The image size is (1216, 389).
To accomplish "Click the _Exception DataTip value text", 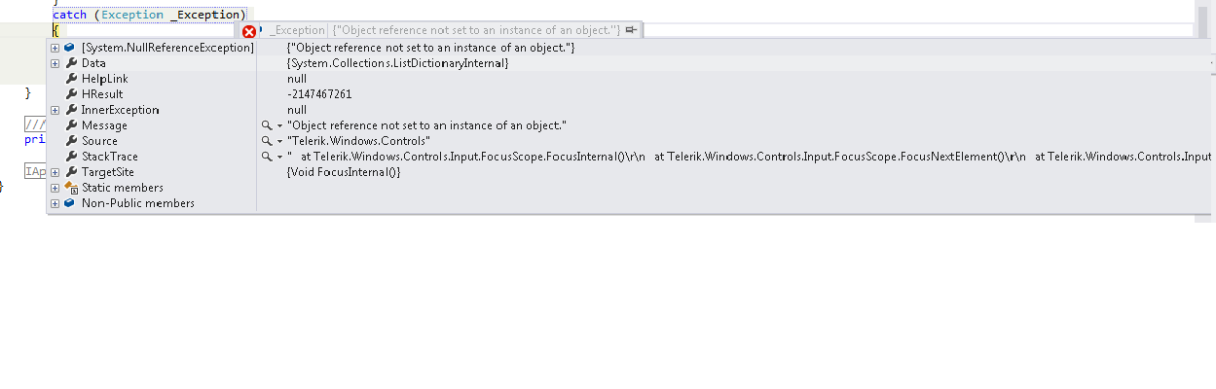I will pyautogui.click(x=477, y=31).
